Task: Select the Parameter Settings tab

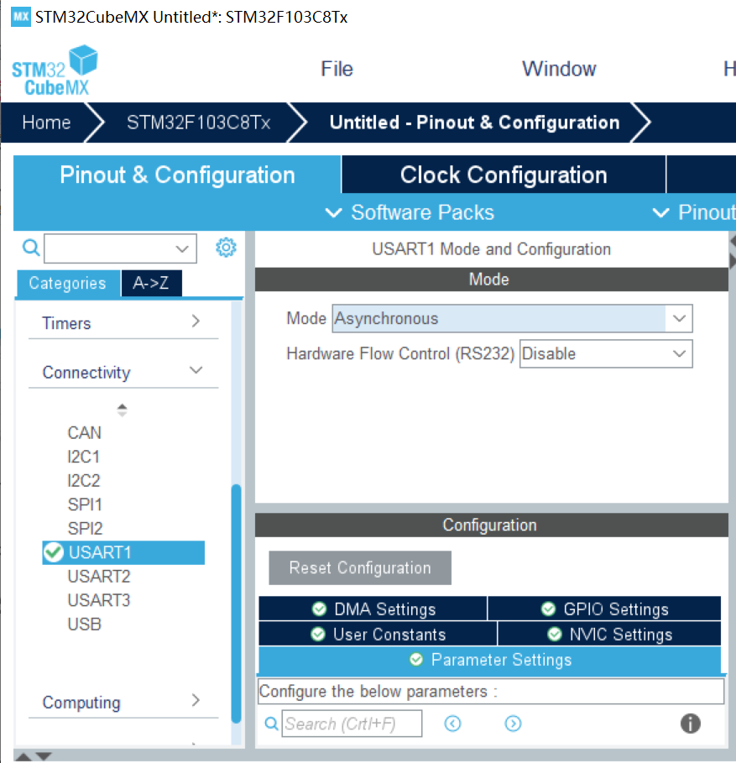Action: [x=490, y=660]
